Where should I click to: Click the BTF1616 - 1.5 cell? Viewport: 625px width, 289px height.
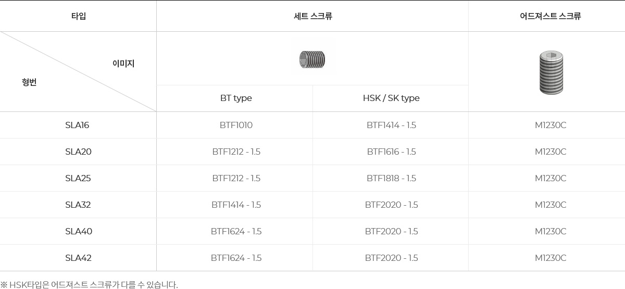tap(391, 152)
